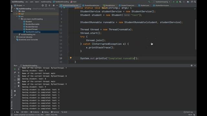
Task: Expand the out folder
Action: pos(17,14)
